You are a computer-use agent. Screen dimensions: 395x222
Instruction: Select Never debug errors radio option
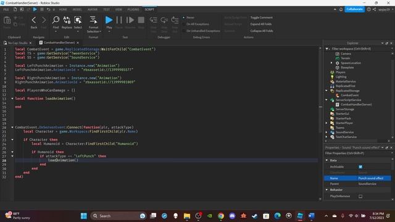[x=184, y=18]
